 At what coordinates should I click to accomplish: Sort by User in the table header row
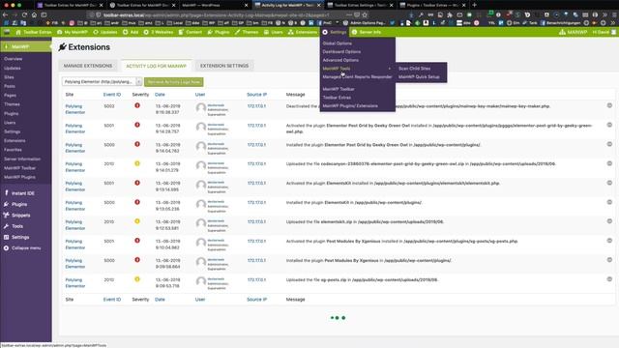[x=200, y=95]
